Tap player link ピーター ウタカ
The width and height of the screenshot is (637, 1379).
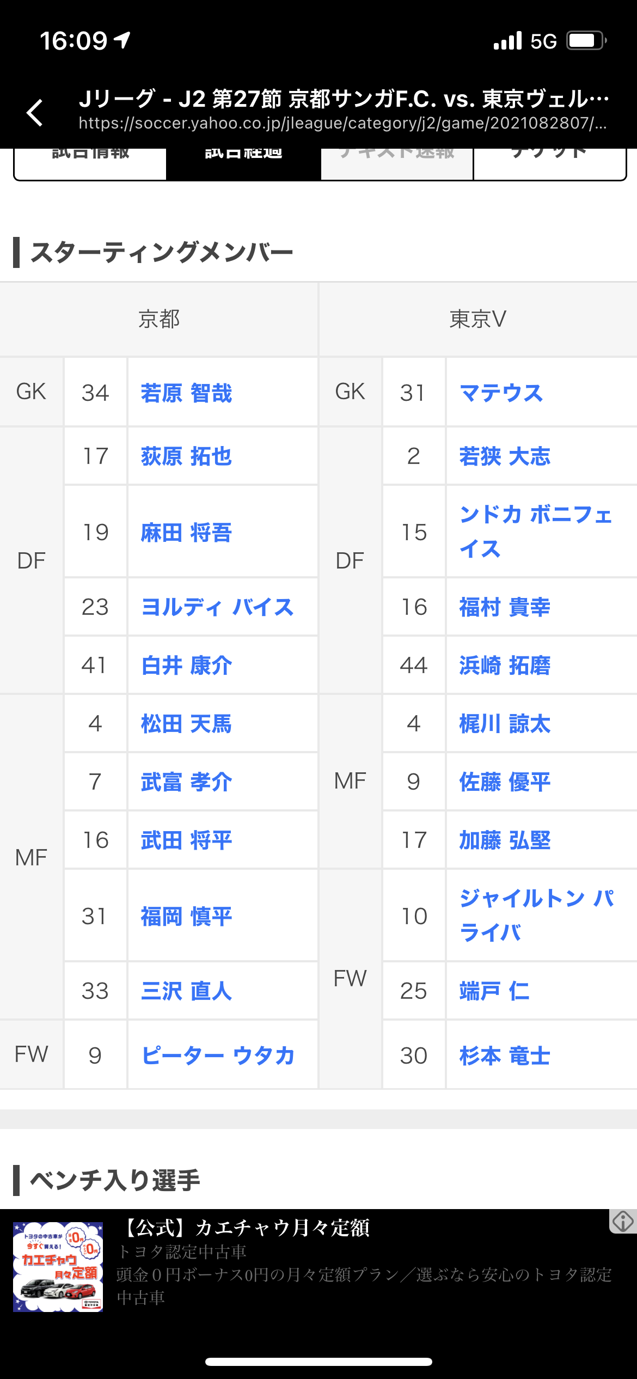click(x=218, y=1055)
